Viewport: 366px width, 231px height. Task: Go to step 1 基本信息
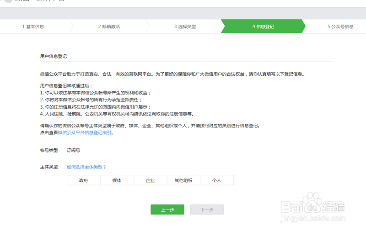point(33,26)
